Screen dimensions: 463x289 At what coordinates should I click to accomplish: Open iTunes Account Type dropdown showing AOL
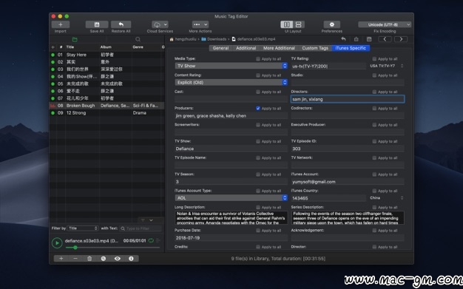coord(231,198)
